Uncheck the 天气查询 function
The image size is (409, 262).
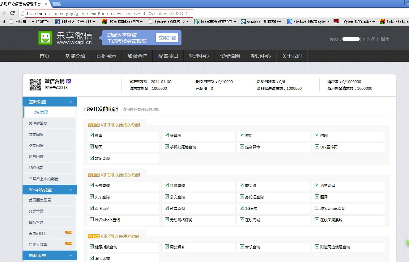tap(92, 185)
